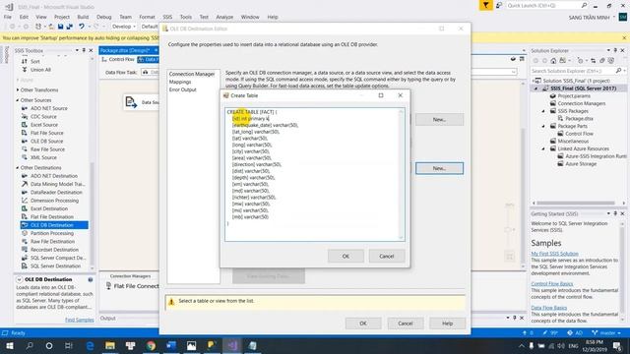Open the Debug menu
Screen dimensions: 630x354
[x=103, y=17]
